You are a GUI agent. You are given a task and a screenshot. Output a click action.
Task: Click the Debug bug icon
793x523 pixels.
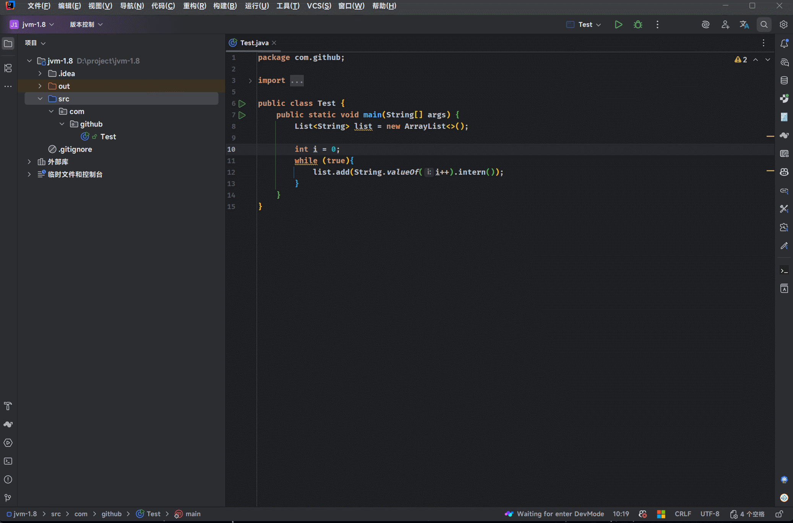[638, 24]
